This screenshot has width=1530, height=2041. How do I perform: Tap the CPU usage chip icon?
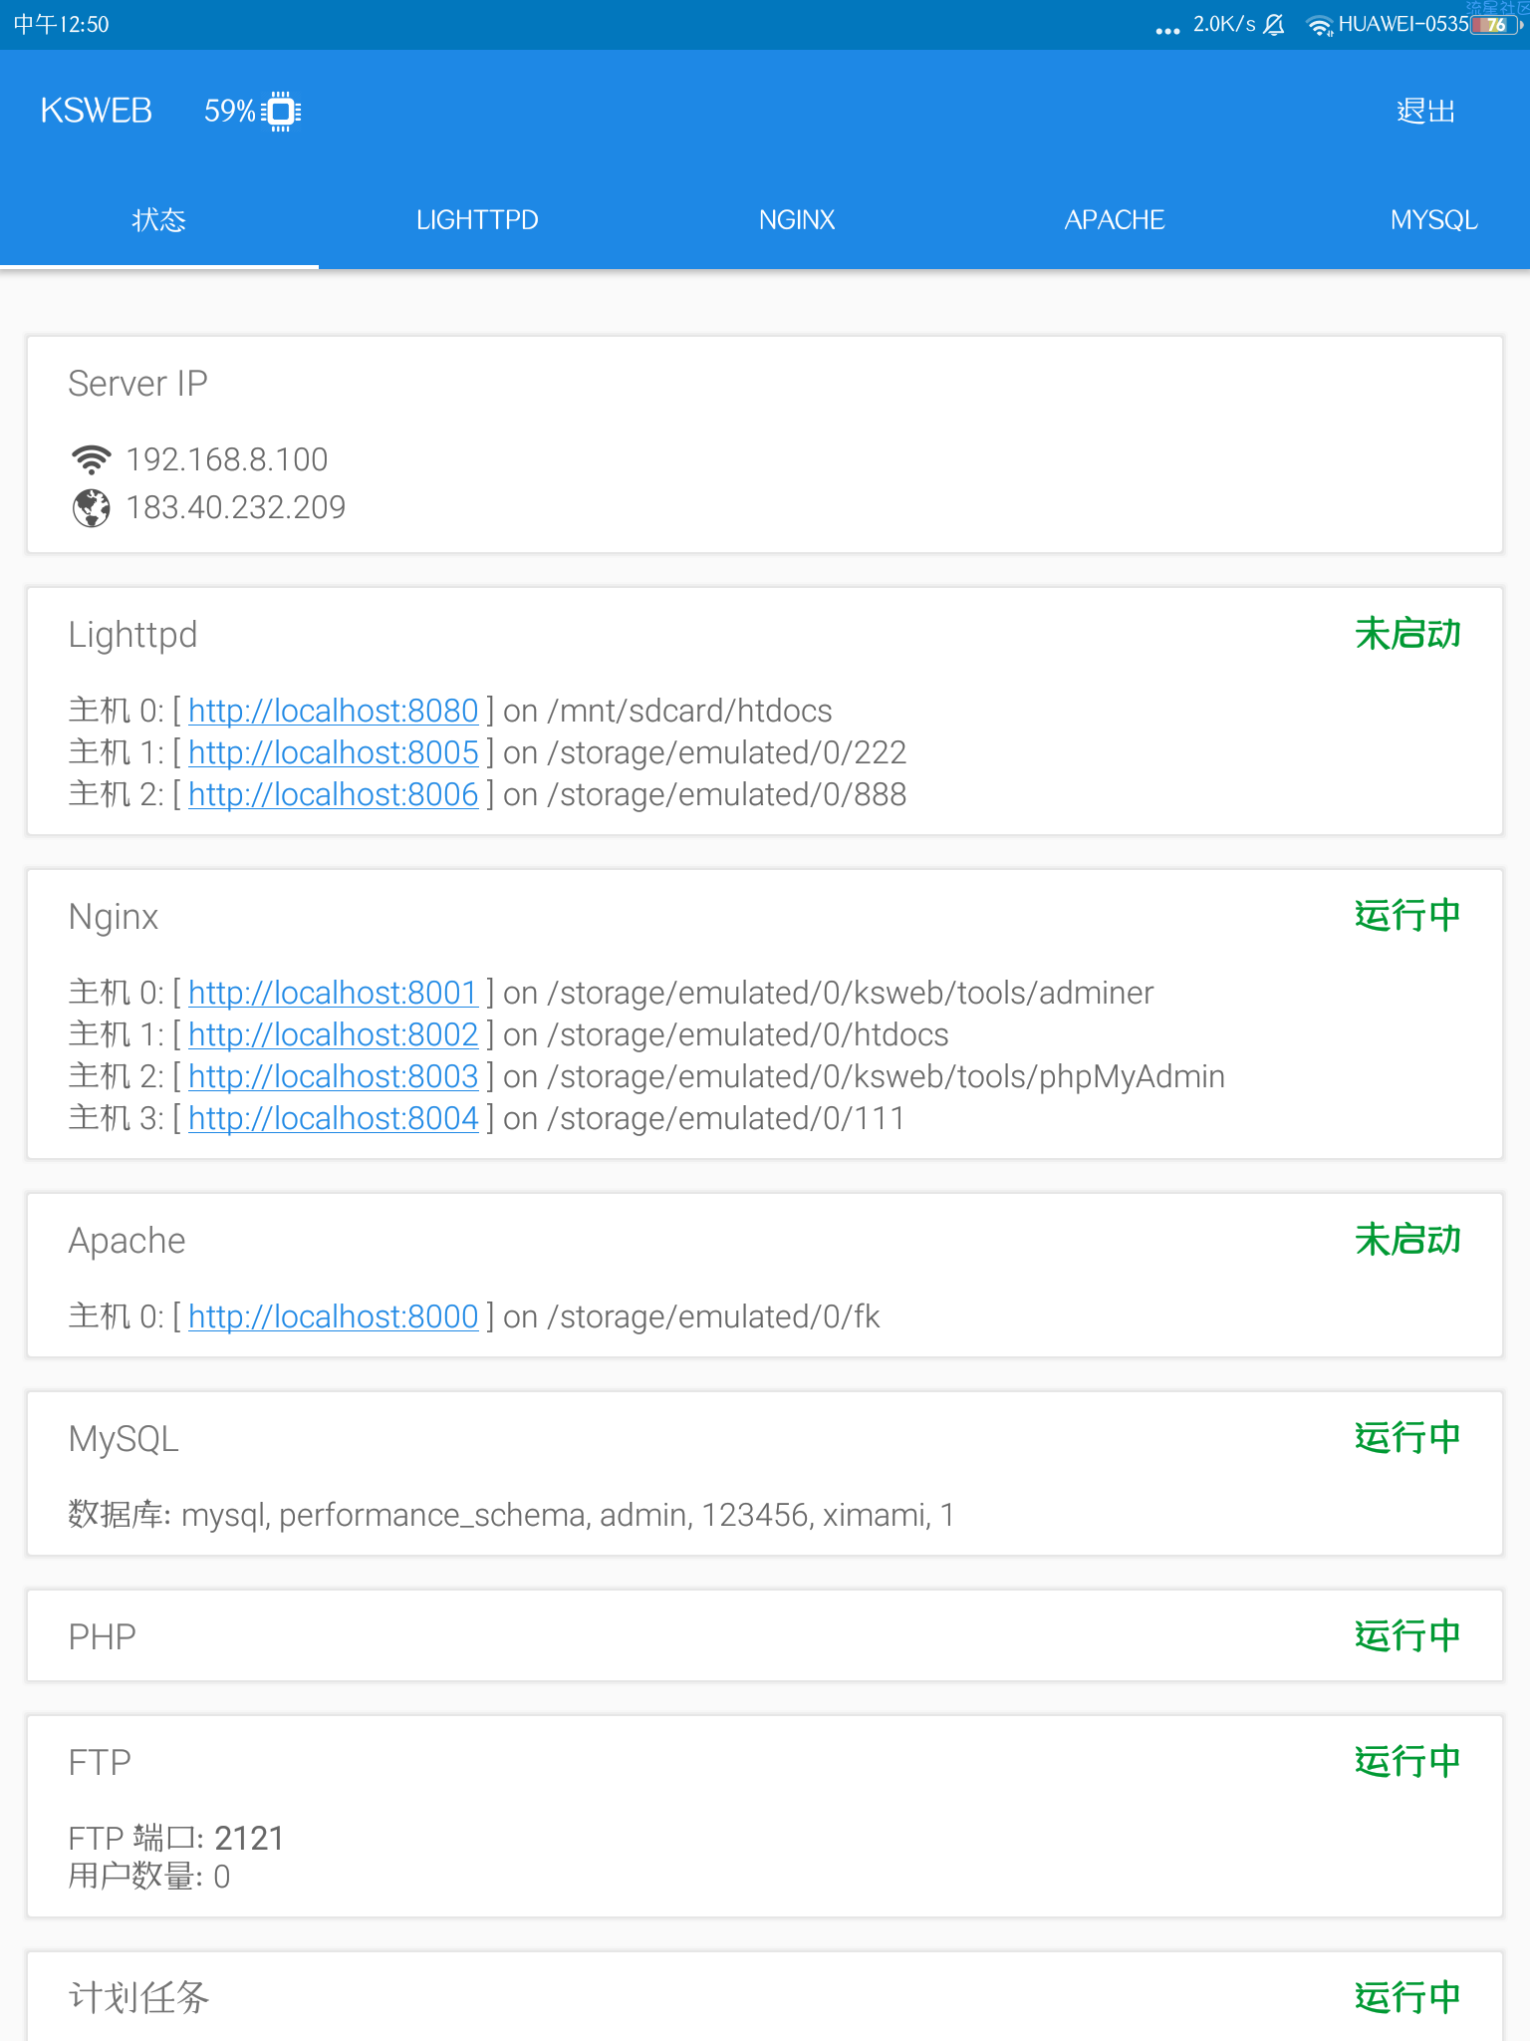(x=281, y=111)
